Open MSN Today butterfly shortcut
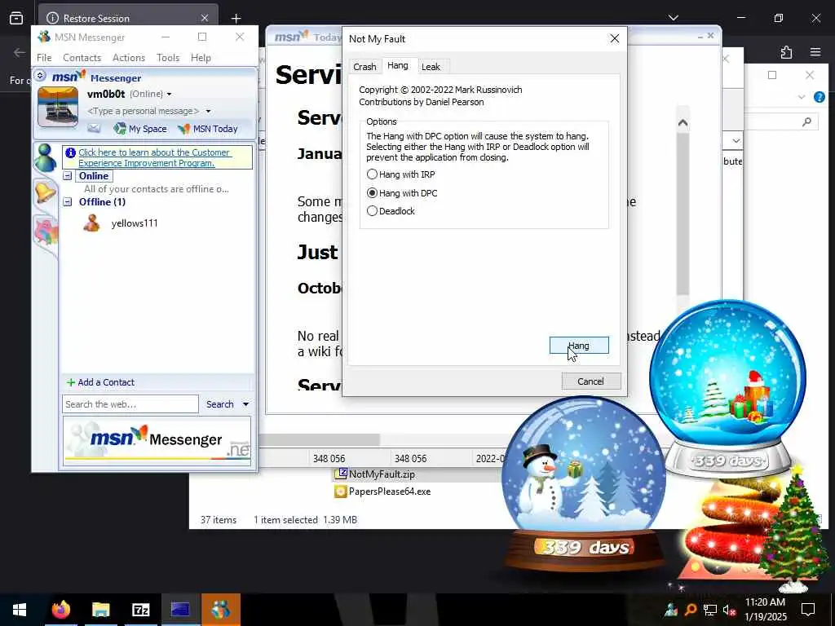 pyautogui.click(x=208, y=128)
